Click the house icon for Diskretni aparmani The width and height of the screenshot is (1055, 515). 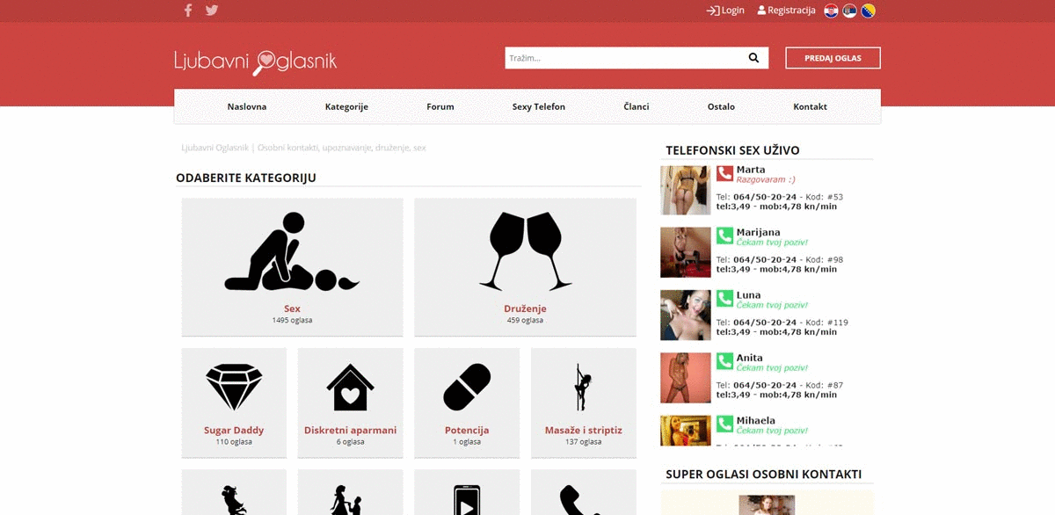[350, 387]
